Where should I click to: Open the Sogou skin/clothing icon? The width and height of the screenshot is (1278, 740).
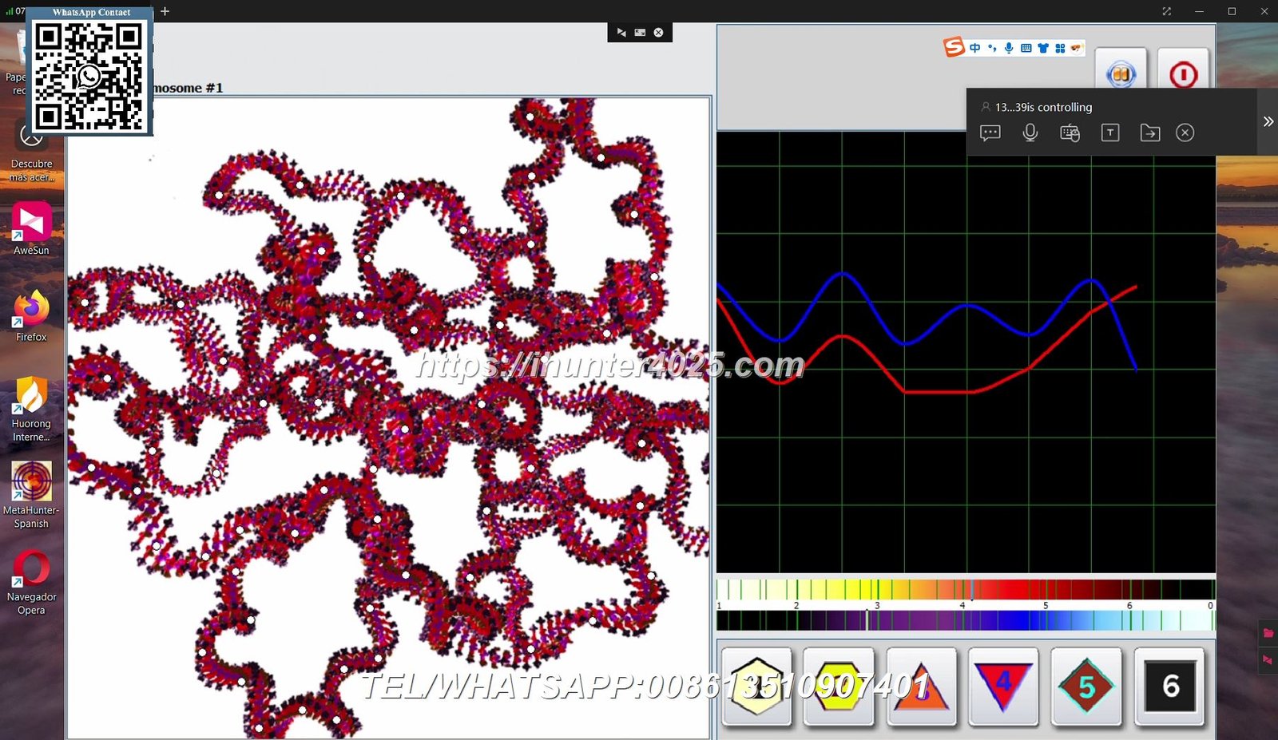[1042, 47]
